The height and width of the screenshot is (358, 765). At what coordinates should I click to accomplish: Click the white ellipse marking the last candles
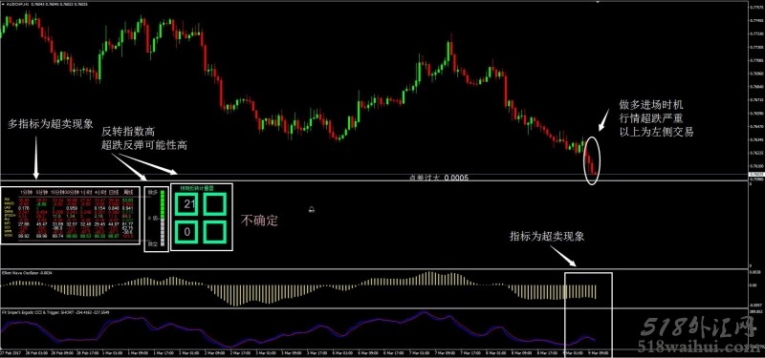point(592,160)
